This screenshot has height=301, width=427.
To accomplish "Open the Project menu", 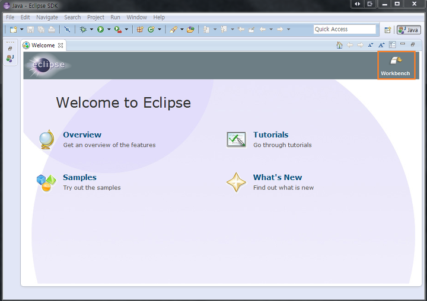I will 95,17.
